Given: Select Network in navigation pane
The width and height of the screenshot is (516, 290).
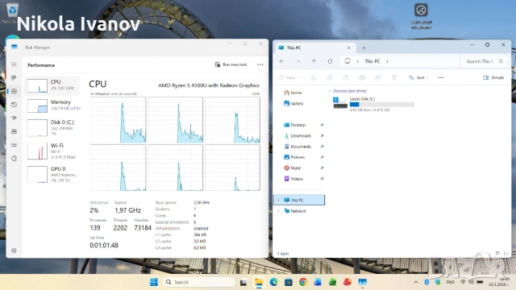Looking at the screenshot, I should click(295, 211).
